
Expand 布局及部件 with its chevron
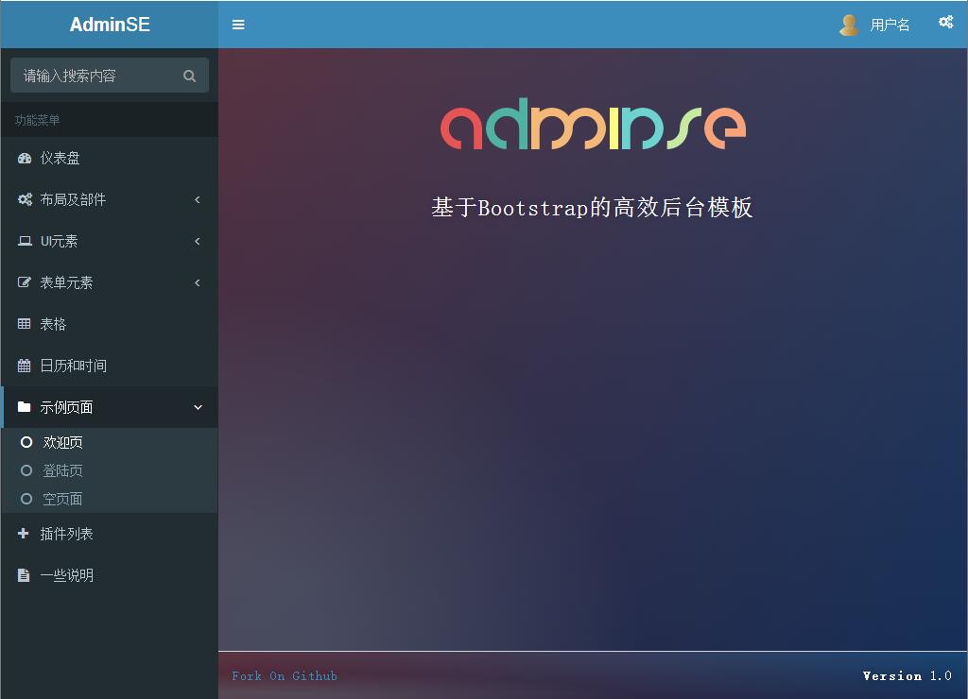coord(198,199)
